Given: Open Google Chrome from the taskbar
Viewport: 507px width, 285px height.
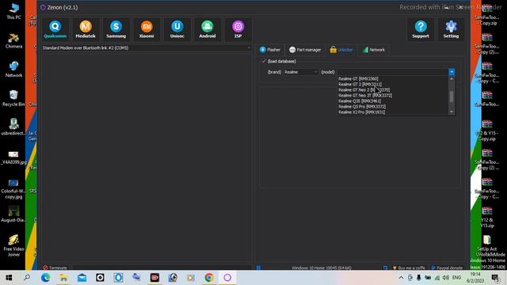Looking at the screenshot, I should 209,278.
